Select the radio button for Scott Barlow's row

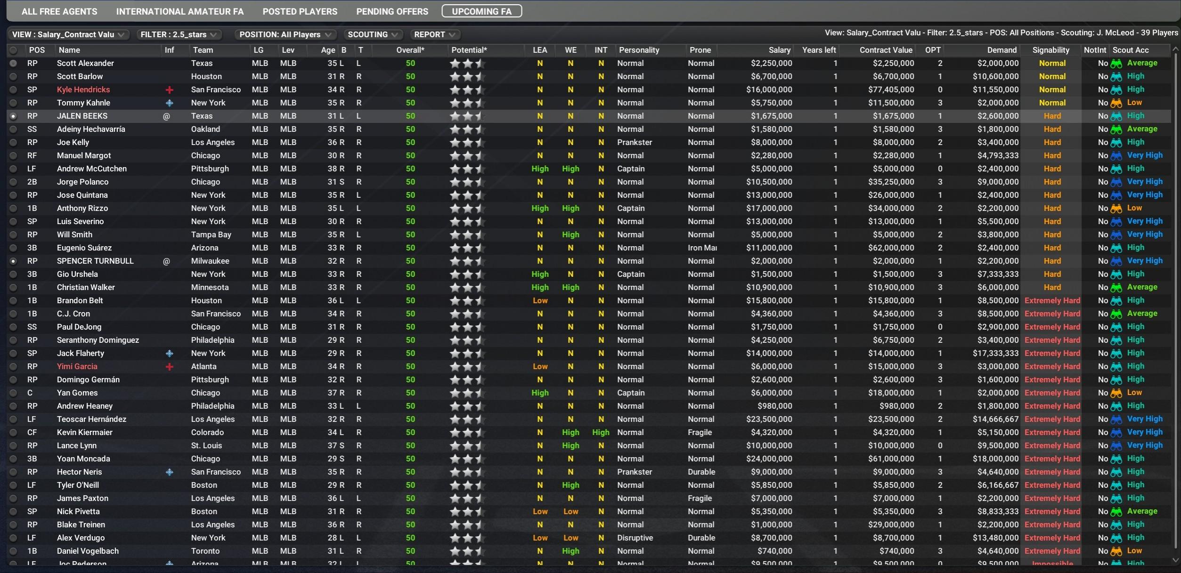(14, 76)
